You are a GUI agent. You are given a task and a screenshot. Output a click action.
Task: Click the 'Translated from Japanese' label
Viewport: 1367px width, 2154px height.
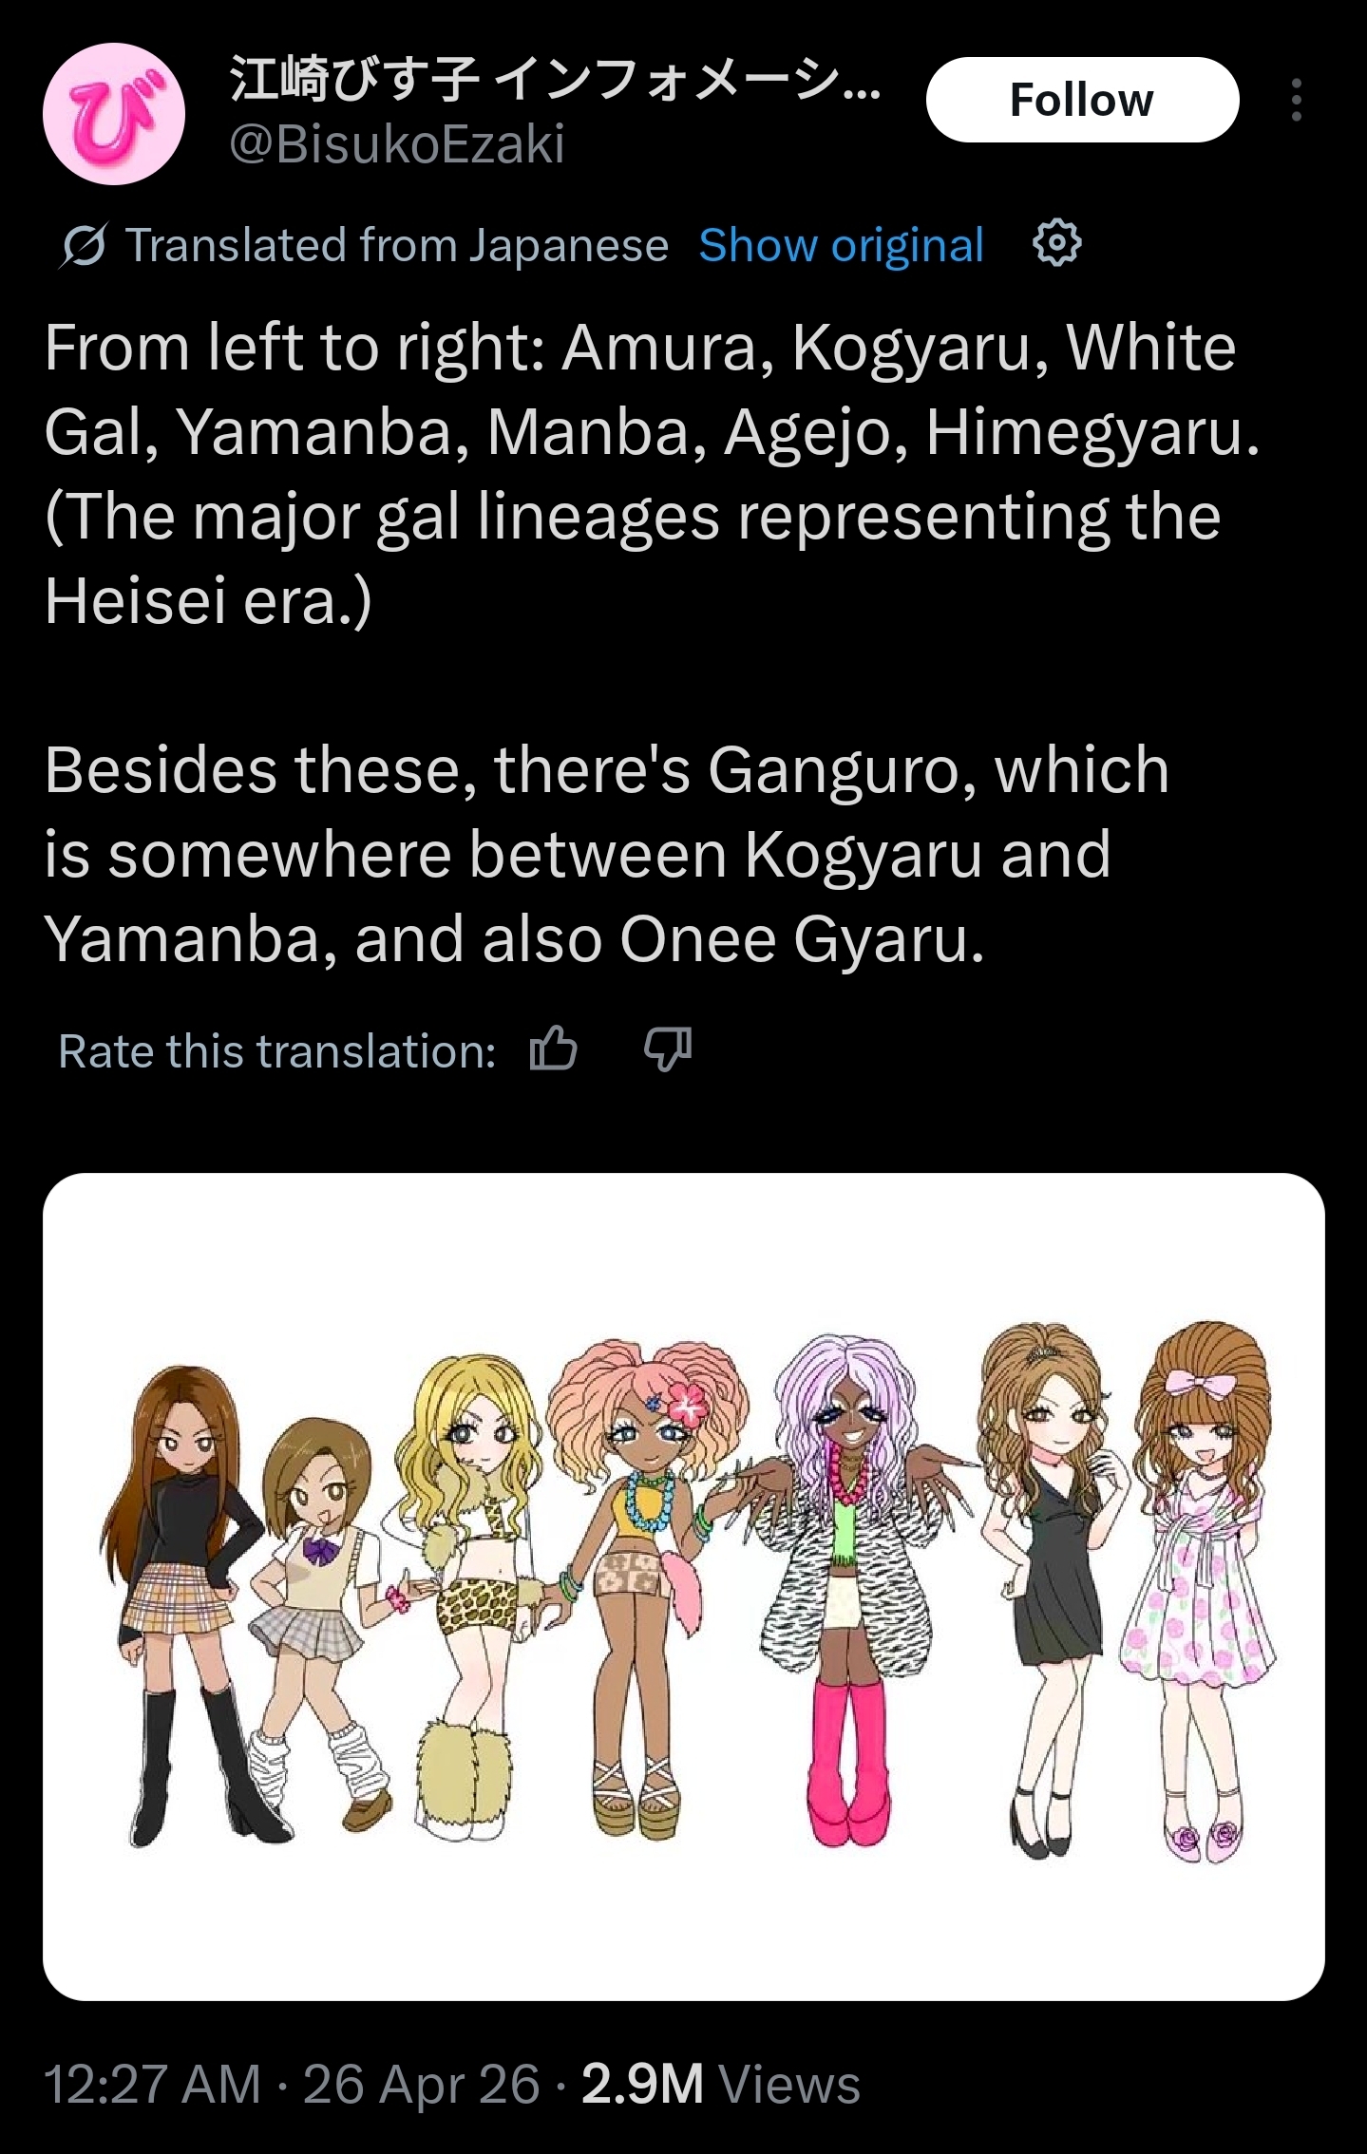(397, 245)
